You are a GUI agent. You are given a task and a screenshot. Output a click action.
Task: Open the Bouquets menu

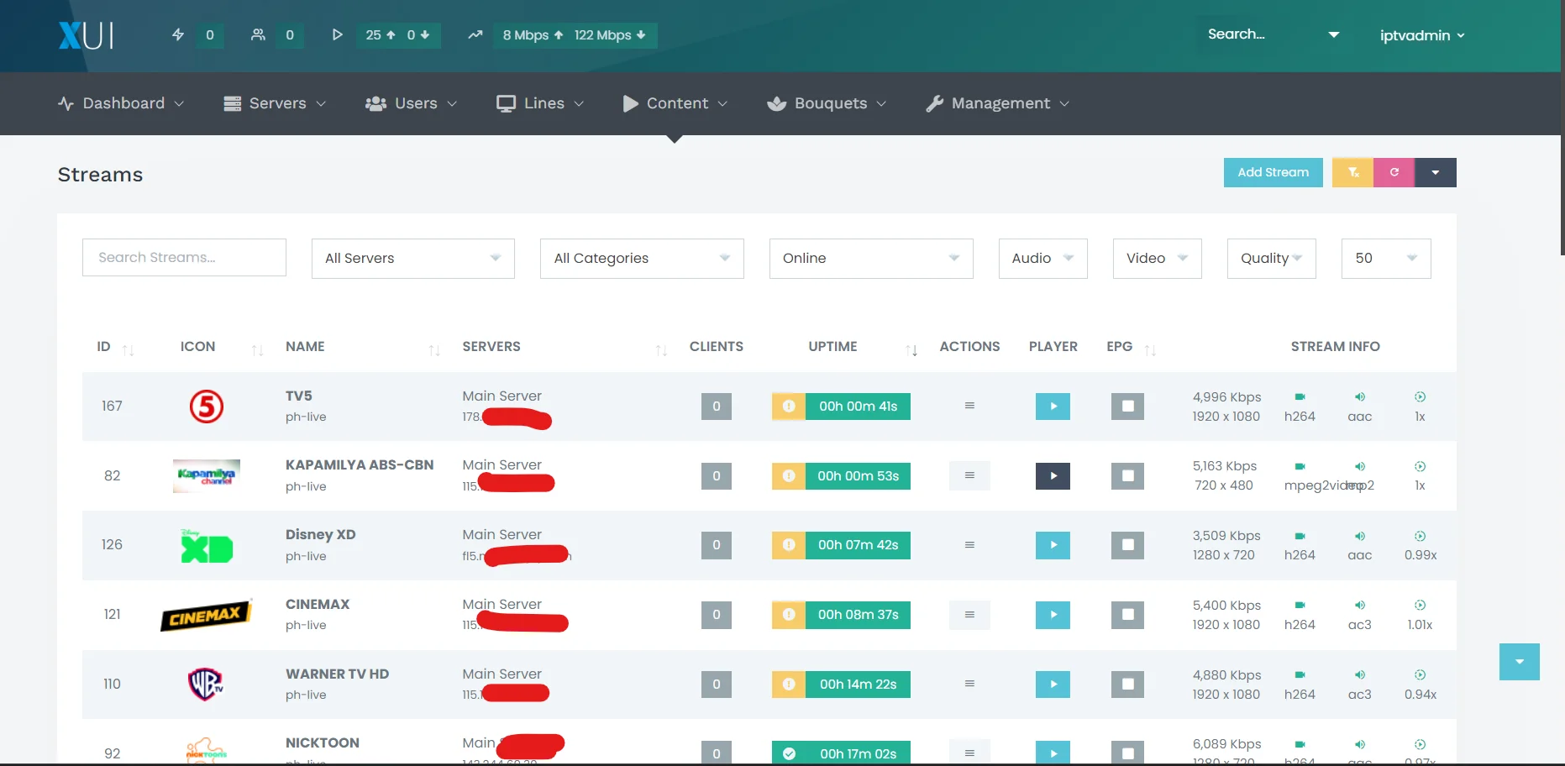(x=827, y=103)
